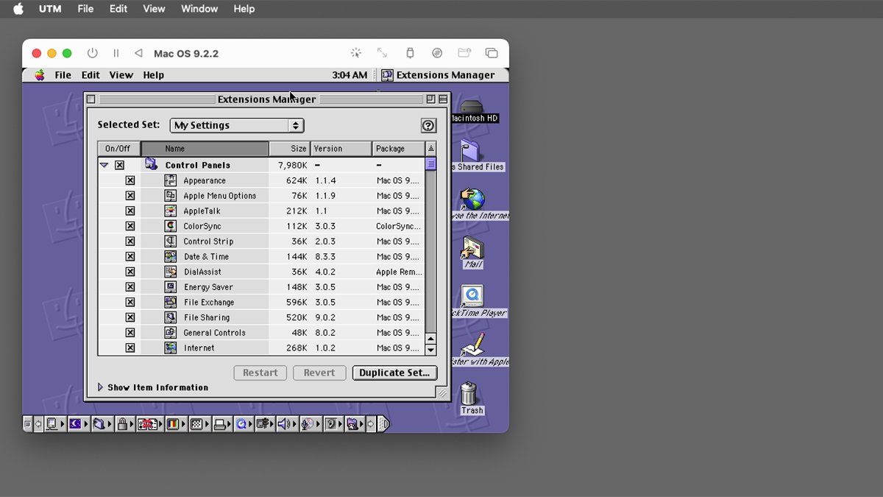
Task: Open the guest File menu
Action: 63,74
